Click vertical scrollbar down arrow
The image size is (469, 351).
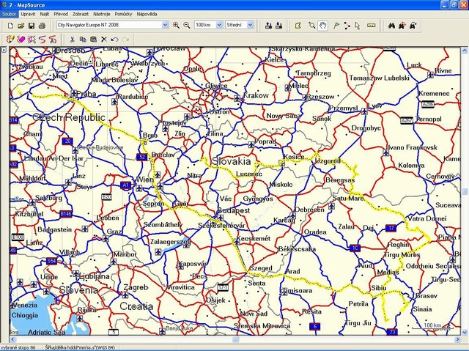click(465, 332)
